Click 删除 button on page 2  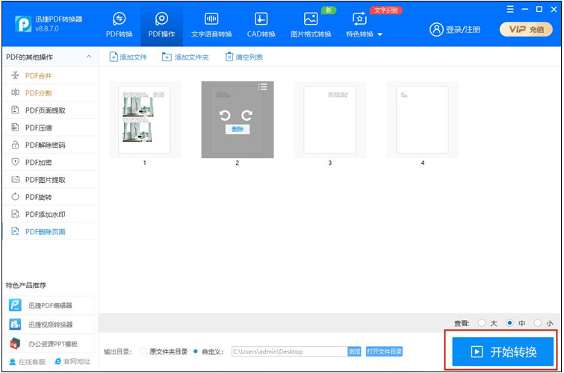[x=237, y=129]
